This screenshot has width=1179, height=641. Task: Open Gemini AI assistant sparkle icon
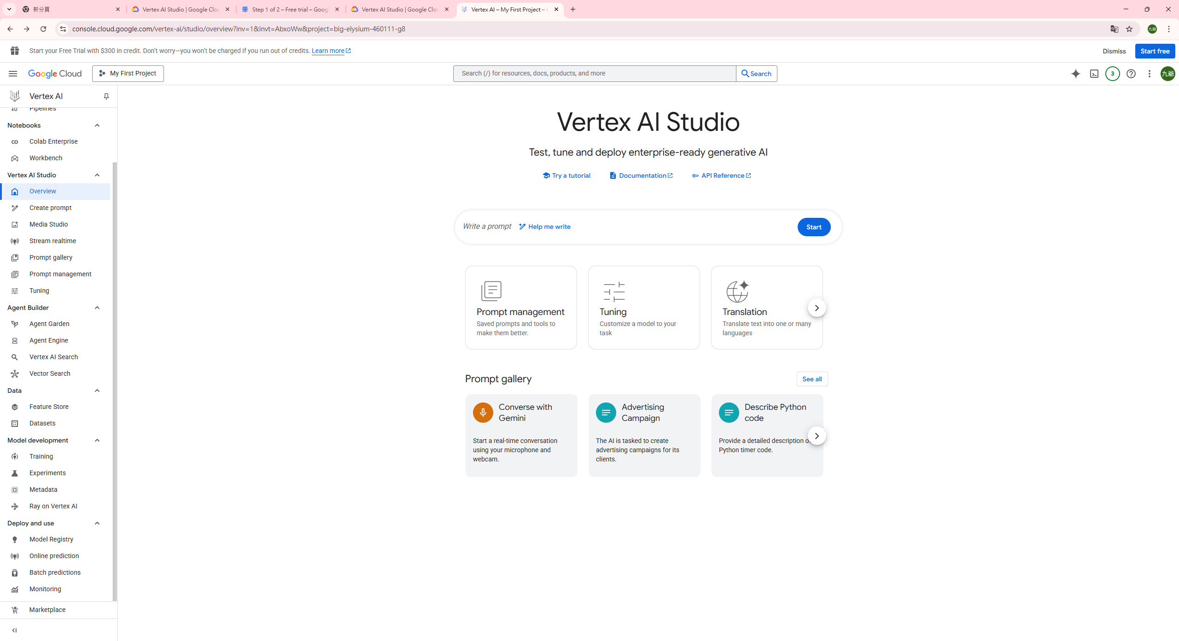pyautogui.click(x=1075, y=74)
